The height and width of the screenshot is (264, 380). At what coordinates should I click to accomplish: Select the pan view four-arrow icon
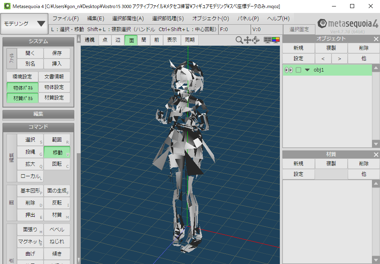pyautogui.click(x=248, y=40)
